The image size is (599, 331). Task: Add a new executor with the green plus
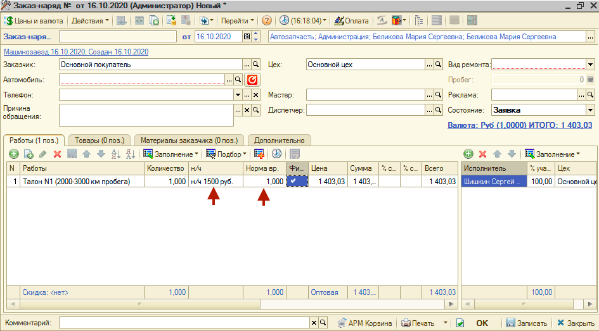tap(468, 154)
